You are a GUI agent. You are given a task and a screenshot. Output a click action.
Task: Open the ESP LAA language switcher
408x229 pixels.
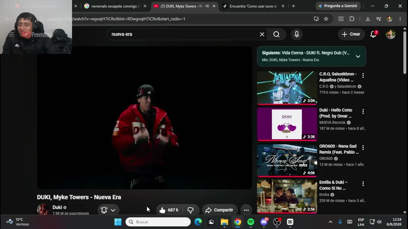[x=361, y=222]
